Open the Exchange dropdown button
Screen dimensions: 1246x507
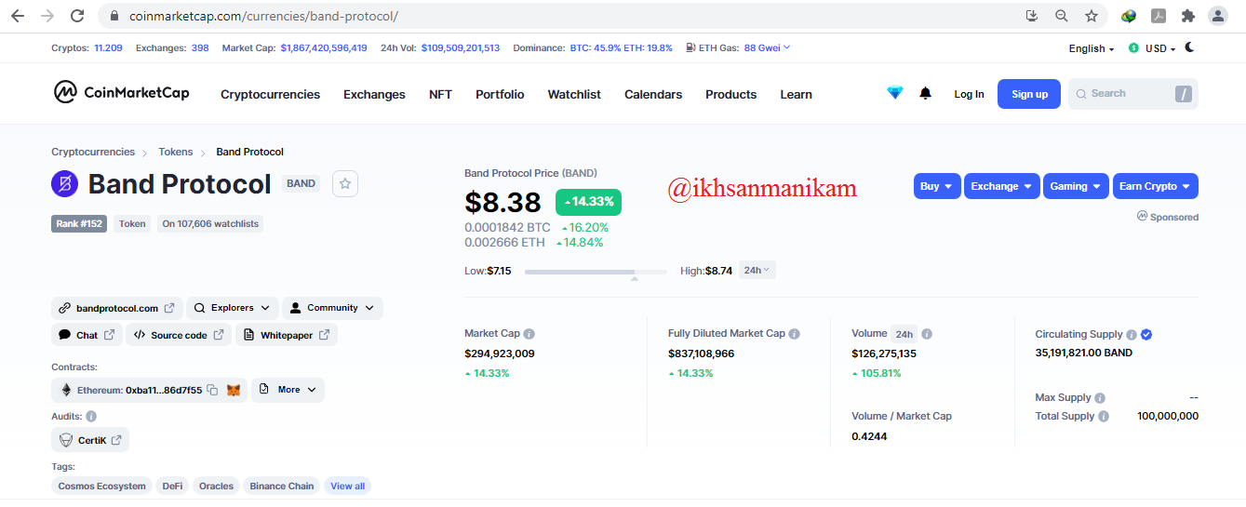click(1002, 186)
